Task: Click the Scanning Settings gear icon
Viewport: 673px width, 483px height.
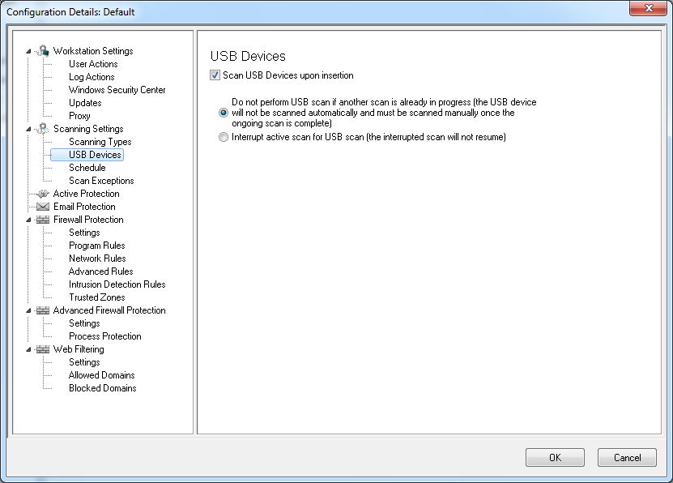Action: pyautogui.click(x=43, y=129)
